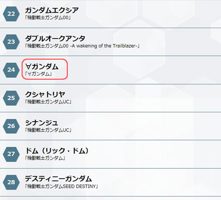Click the hexagon rank badge 28
This screenshot has height=200, width=221.
click(11, 182)
